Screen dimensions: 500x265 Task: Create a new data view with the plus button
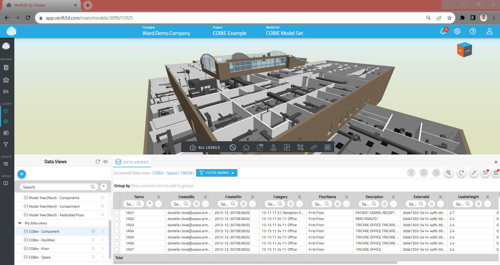(22, 174)
